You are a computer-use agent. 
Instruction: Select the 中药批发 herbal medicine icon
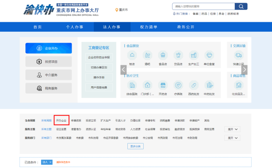pyautogui.click(x=209, y=85)
